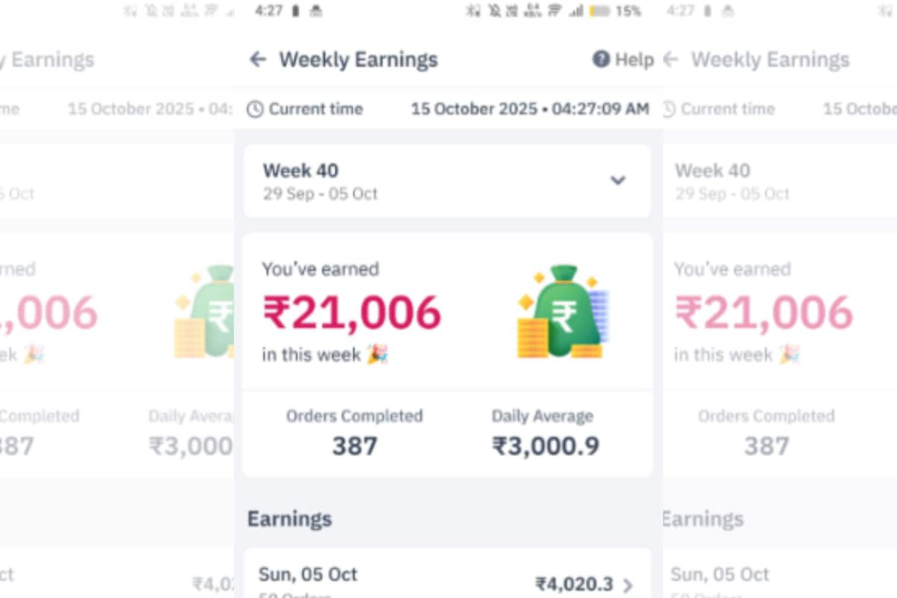
Task: Tap the Weekly Earnings page title
Action: 358,60
